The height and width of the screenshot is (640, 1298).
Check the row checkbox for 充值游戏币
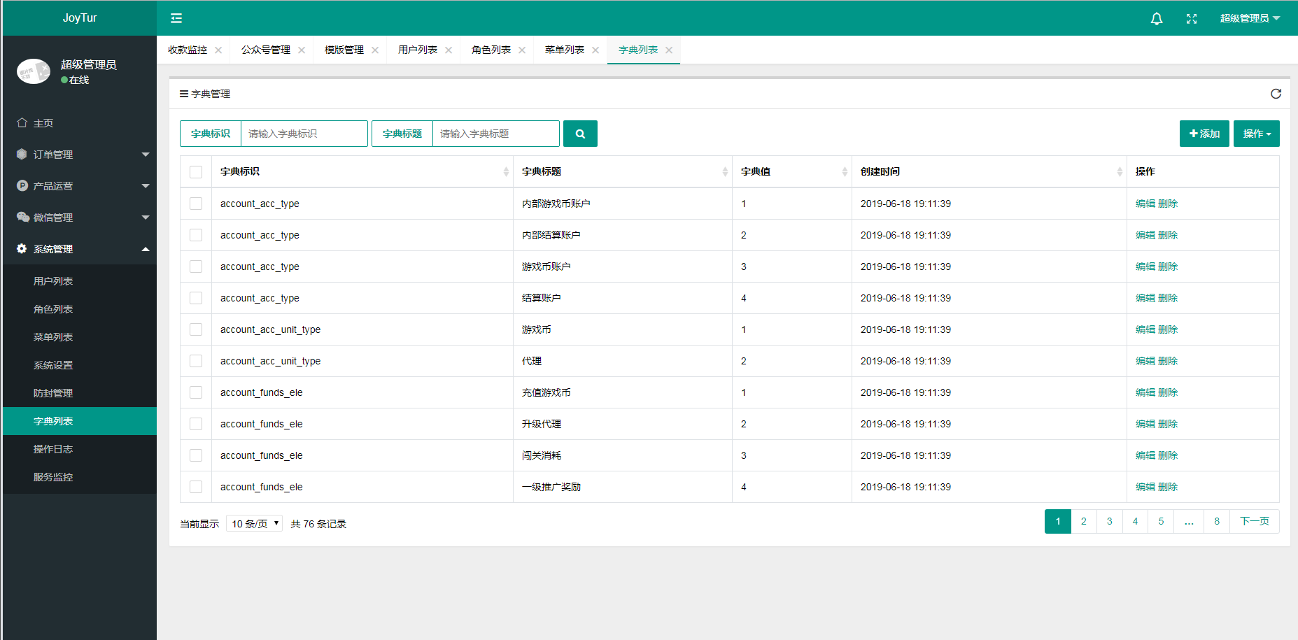tap(196, 392)
